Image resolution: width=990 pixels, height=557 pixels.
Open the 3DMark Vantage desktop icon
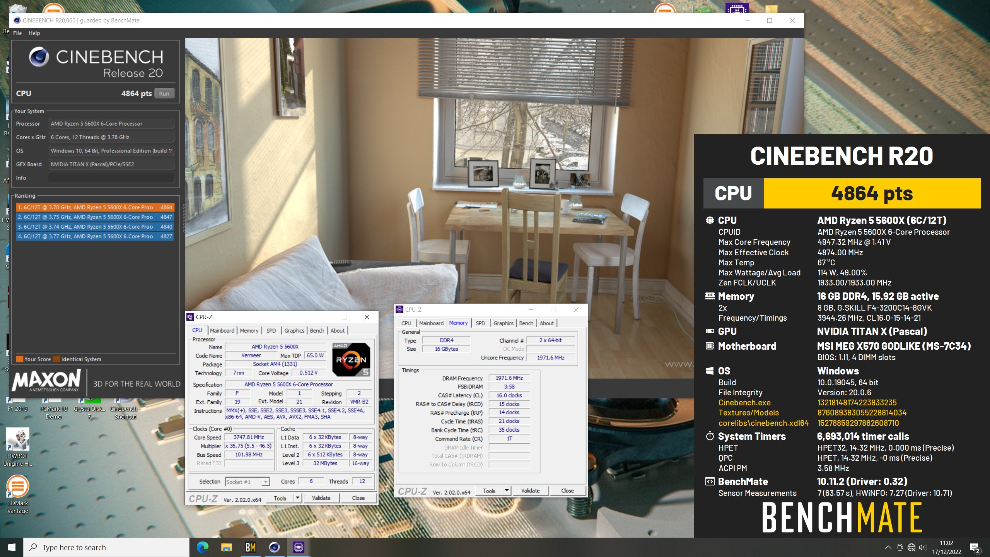point(17,494)
